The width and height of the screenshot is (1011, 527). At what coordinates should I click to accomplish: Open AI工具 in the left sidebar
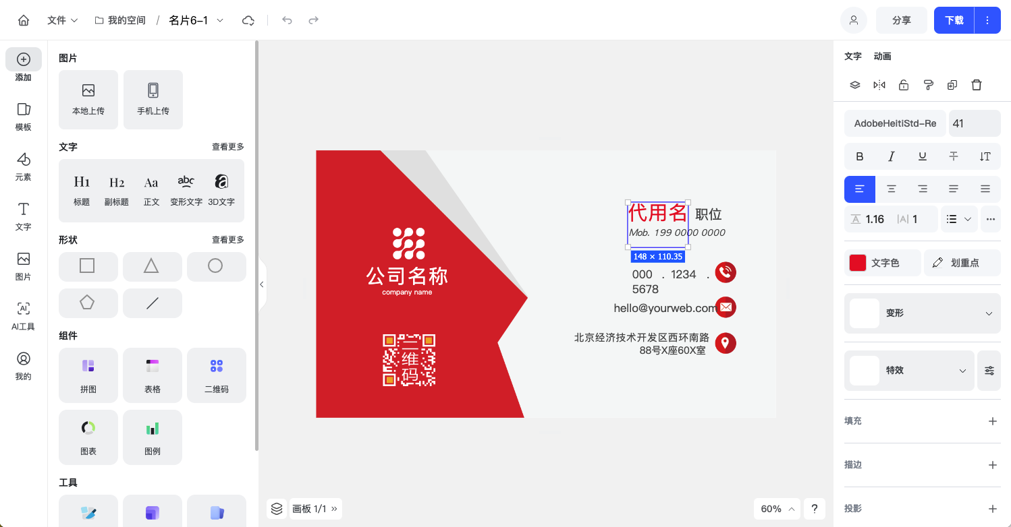(23, 315)
